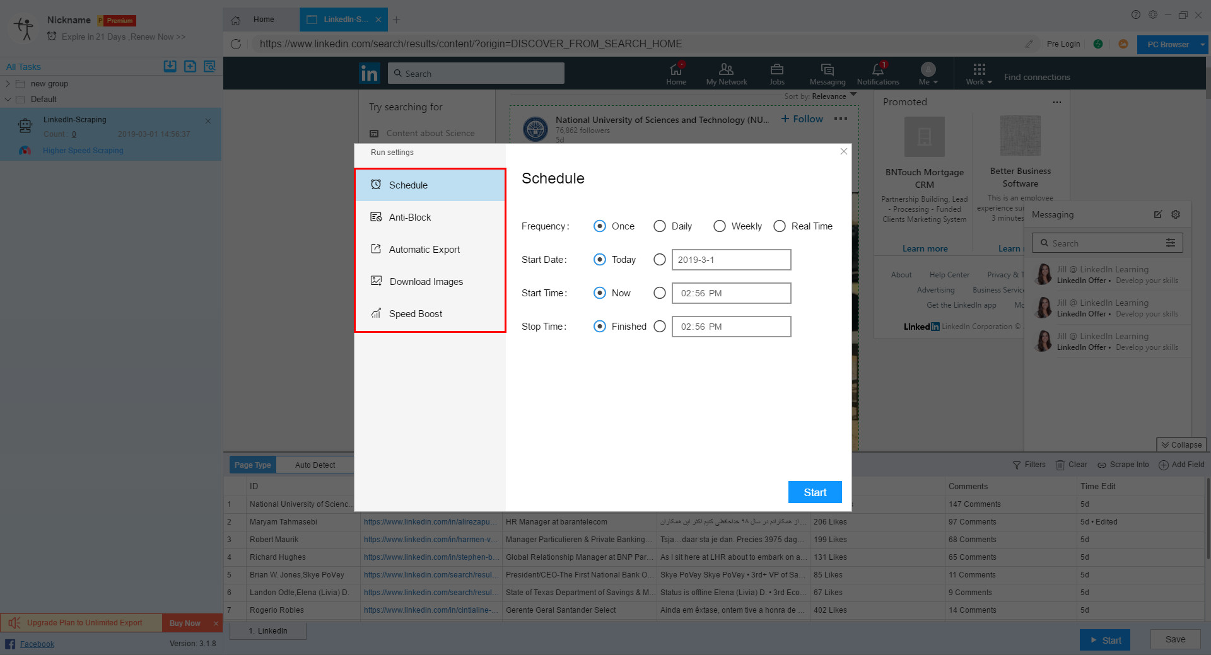Viewport: 1211px width, 655px height.
Task: Click the import task icon
Action: click(x=170, y=66)
